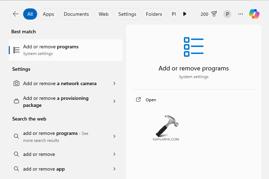Open the P profile avatar
Viewport: 269px width, 179px height.
coord(227,14)
